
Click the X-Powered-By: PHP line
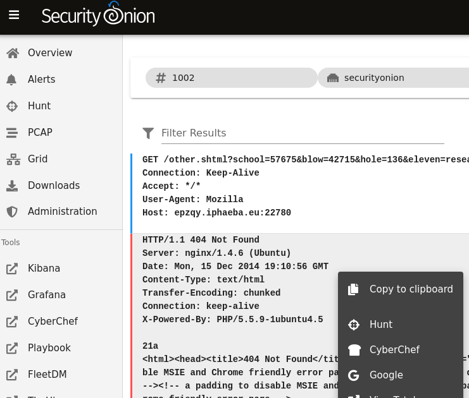(233, 320)
